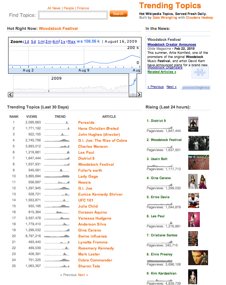Open G.I. Joe: The Rise of Cobra article

coord(103,141)
